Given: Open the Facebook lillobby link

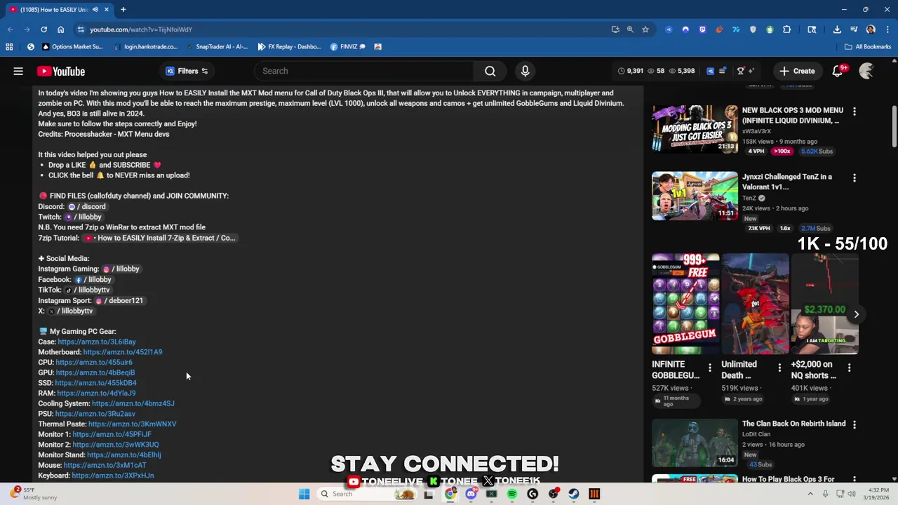Looking at the screenshot, I should pyautogui.click(x=93, y=279).
